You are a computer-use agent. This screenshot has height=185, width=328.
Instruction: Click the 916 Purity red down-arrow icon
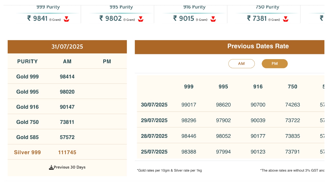point(213,19)
